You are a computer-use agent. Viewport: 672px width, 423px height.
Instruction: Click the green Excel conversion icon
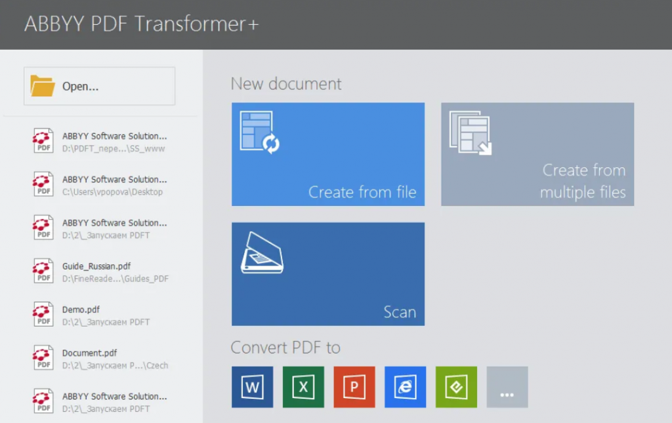[303, 387]
